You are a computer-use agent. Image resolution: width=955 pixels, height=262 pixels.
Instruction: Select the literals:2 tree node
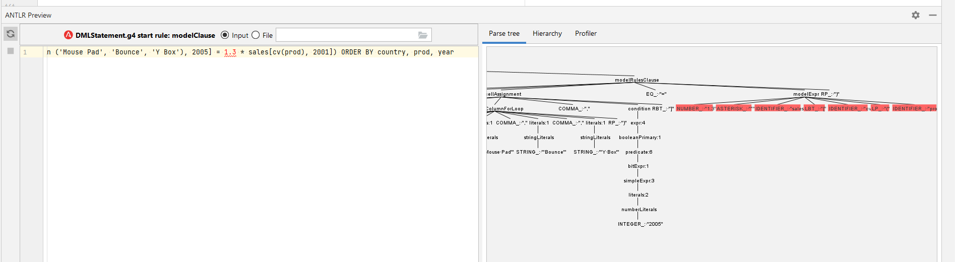tap(639, 195)
